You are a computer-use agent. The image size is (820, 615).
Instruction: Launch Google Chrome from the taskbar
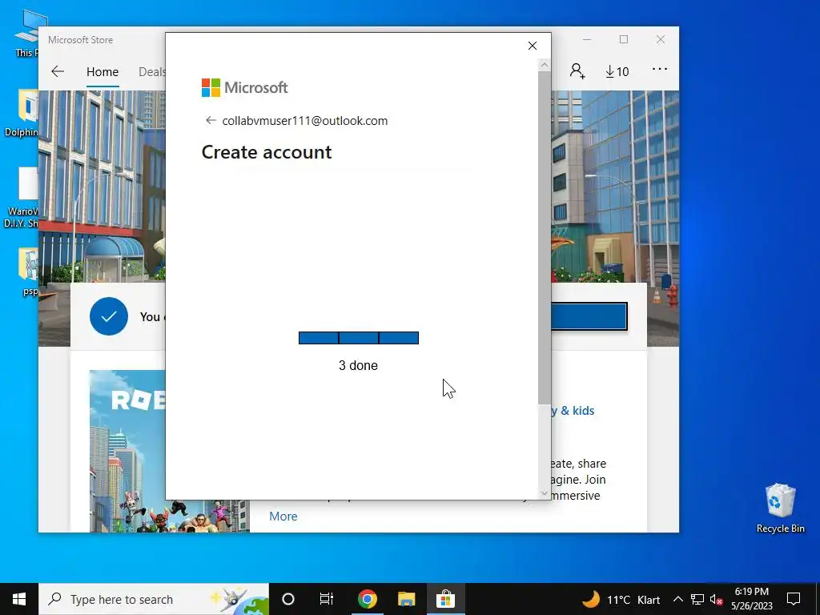tap(367, 599)
